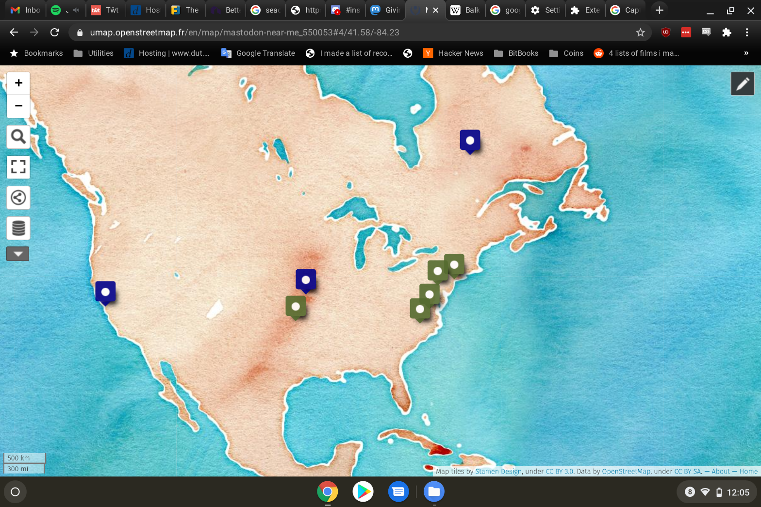
Task: Open the map search tool
Action: tap(18, 137)
